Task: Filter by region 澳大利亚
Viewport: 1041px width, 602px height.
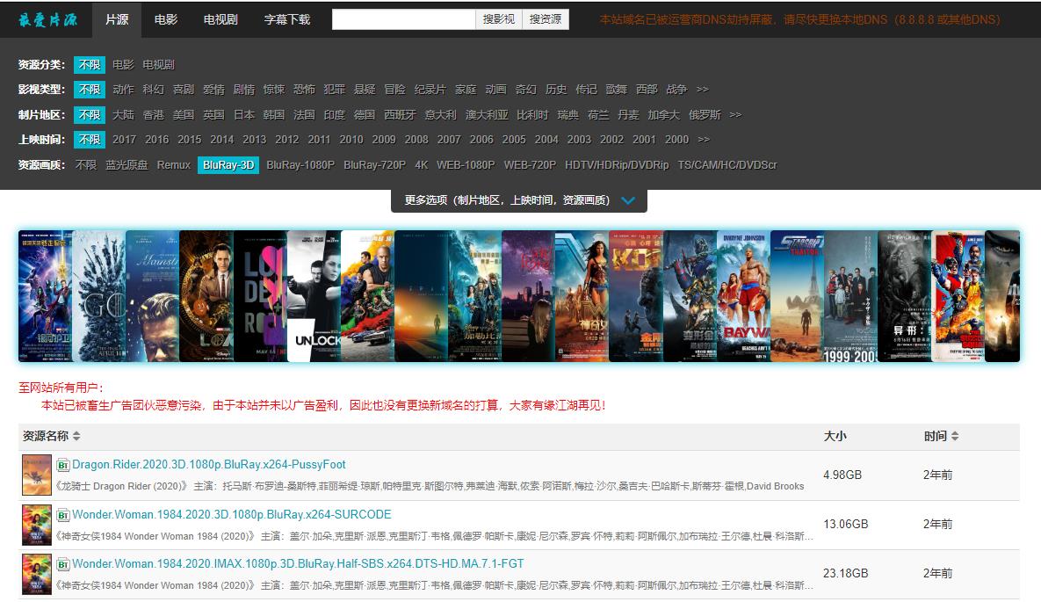Action: point(487,114)
